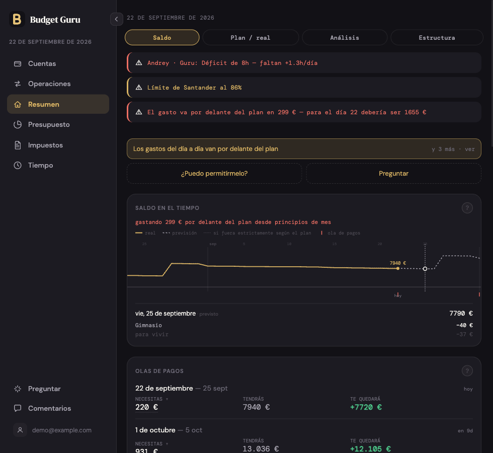Open the Santander limit 86% alert
The height and width of the screenshot is (453, 493).
pyautogui.click(x=304, y=88)
